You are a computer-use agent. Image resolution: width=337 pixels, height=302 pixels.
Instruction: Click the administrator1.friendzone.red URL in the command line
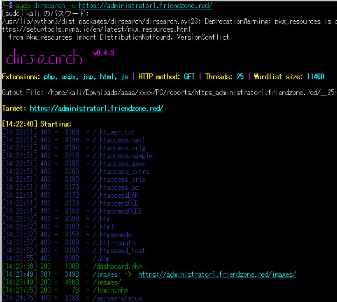tap(145, 6)
